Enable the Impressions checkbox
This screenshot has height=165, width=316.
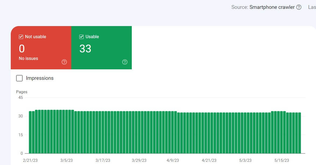click(x=19, y=78)
